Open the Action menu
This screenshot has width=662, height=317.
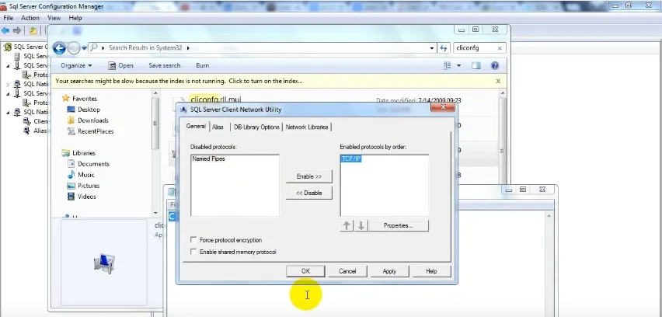[x=30, y=18]
